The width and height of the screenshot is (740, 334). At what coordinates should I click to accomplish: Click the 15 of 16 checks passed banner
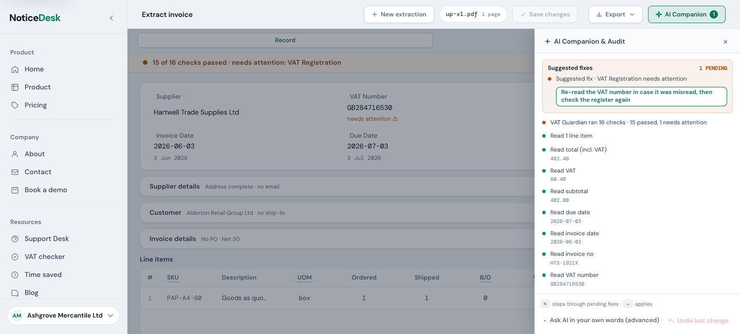coord(331,63)
